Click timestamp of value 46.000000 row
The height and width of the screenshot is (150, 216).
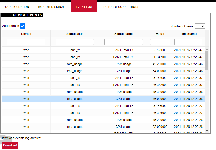(188, 99)
